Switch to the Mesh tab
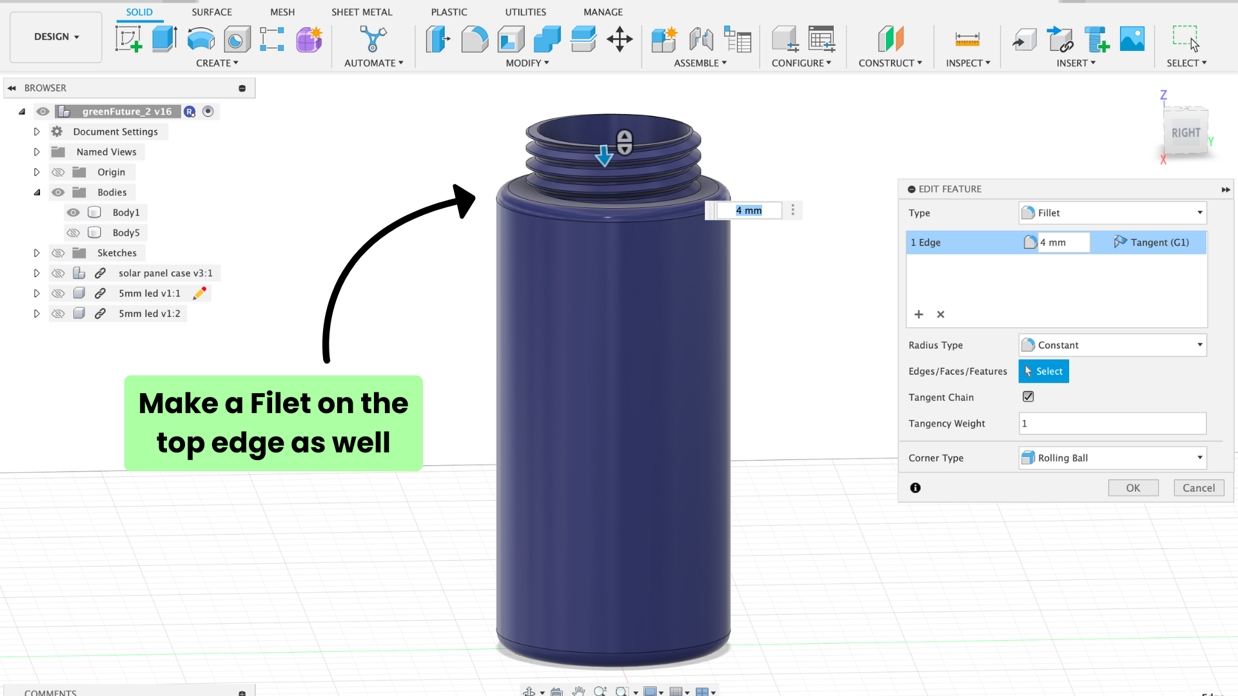 click(282, 11)
